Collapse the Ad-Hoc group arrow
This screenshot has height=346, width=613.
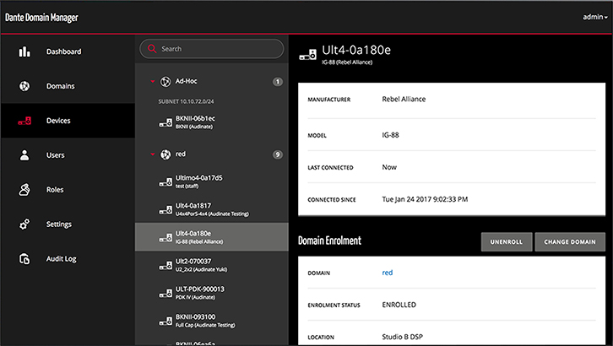click(x=153, y=81)
